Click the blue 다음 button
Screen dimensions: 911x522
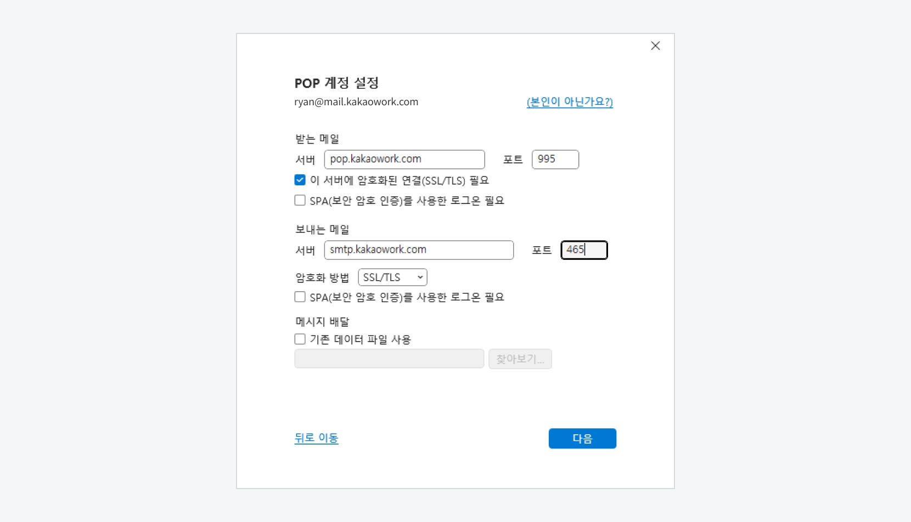coord(582,439)
